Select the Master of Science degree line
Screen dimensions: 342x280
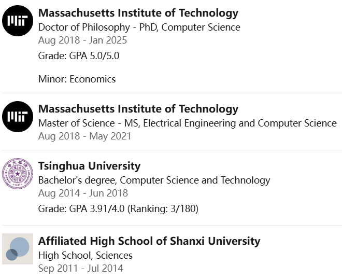(188, 123)
